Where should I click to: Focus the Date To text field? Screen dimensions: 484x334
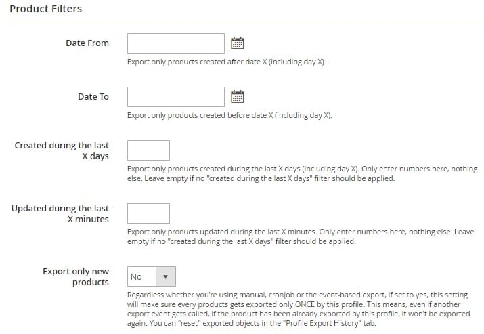coord(175,97)
